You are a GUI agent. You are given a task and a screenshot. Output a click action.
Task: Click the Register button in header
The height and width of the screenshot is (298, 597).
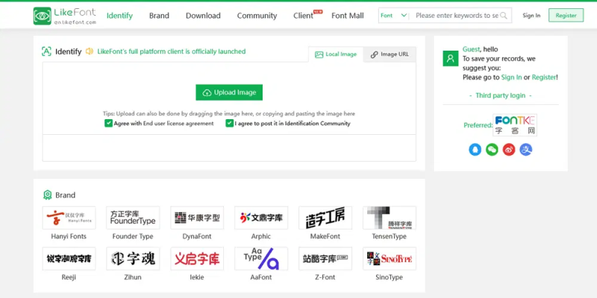566,16
